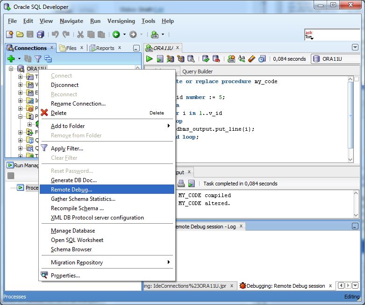The height and width of the screenshot is (305, 365).
Task: Click the Commit icon
Action: point(206,59)
